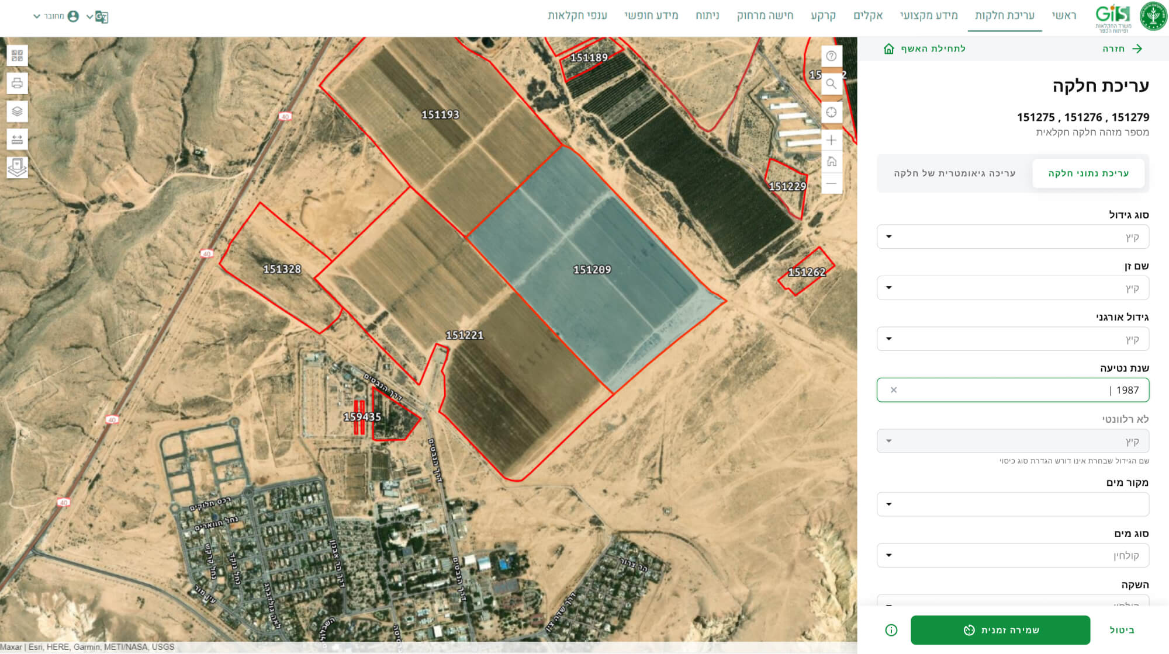
Task: Open the ניתוח menu item
Action: click(x=707, y=16)
